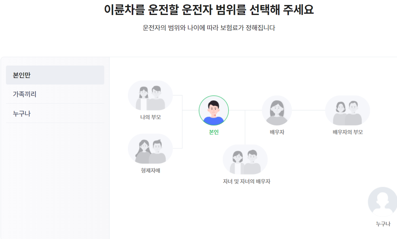Click the 나의 부모 label text
Screen dimensions: 397x239
click(150, 117)
